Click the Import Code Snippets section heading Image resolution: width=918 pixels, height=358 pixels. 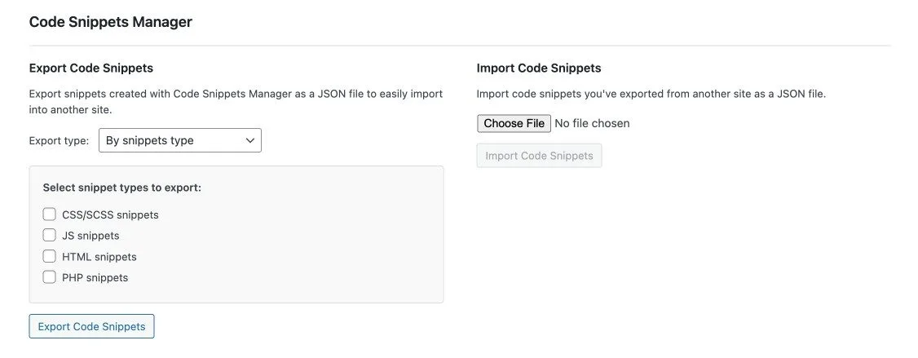539,68
